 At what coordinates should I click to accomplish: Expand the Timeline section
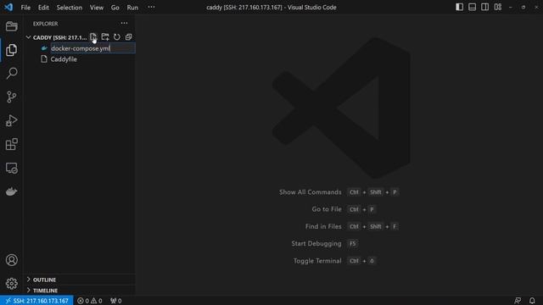coord(45,291)
